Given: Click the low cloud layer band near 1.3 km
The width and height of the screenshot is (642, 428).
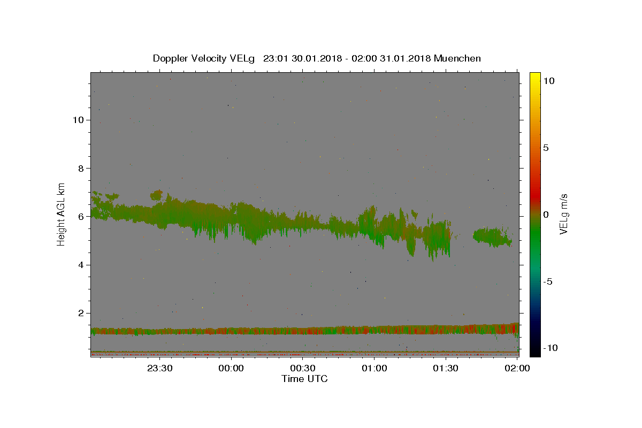Looking at the screenshot, I should (305, 330).
